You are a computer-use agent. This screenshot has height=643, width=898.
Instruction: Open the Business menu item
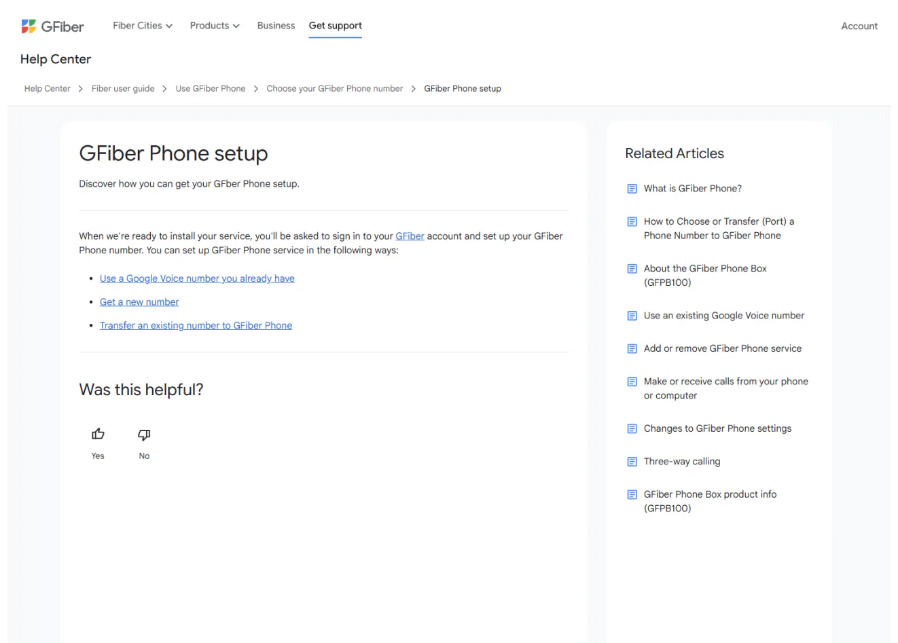click(276, 26)
